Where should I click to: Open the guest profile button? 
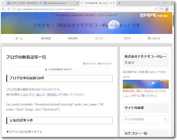pos(164,9)
